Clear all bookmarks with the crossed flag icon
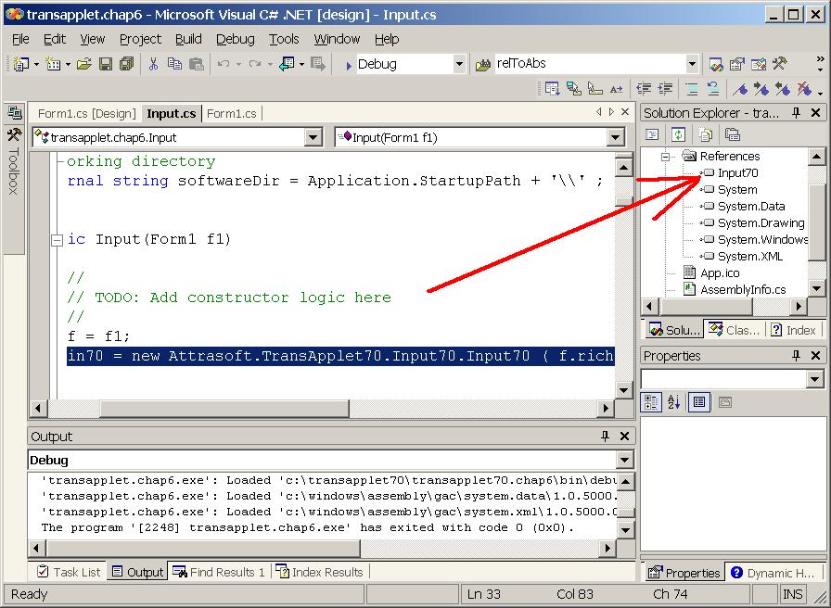 point(804,89)
